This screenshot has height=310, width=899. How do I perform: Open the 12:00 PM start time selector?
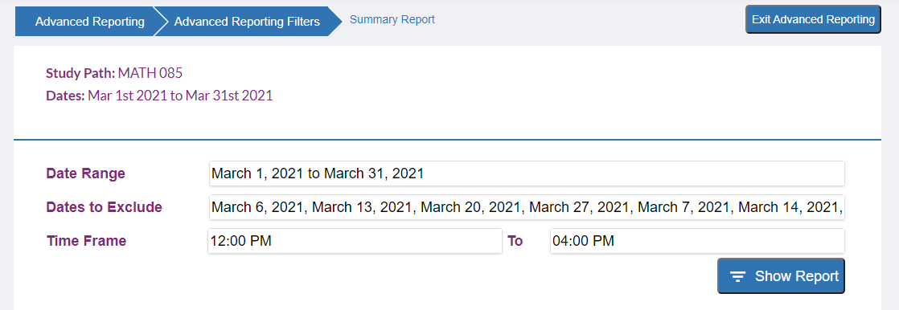coord(355,241)
